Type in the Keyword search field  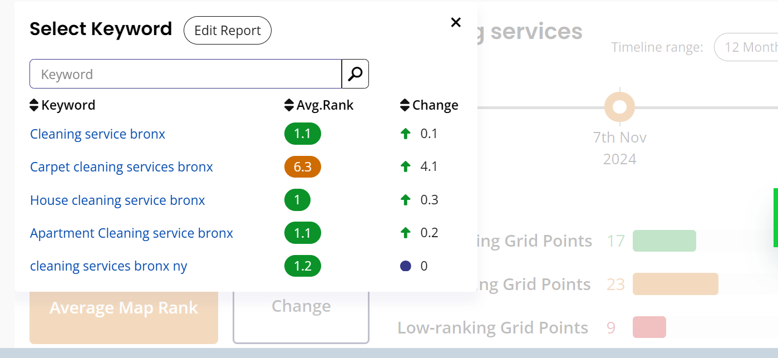(185, 74)
